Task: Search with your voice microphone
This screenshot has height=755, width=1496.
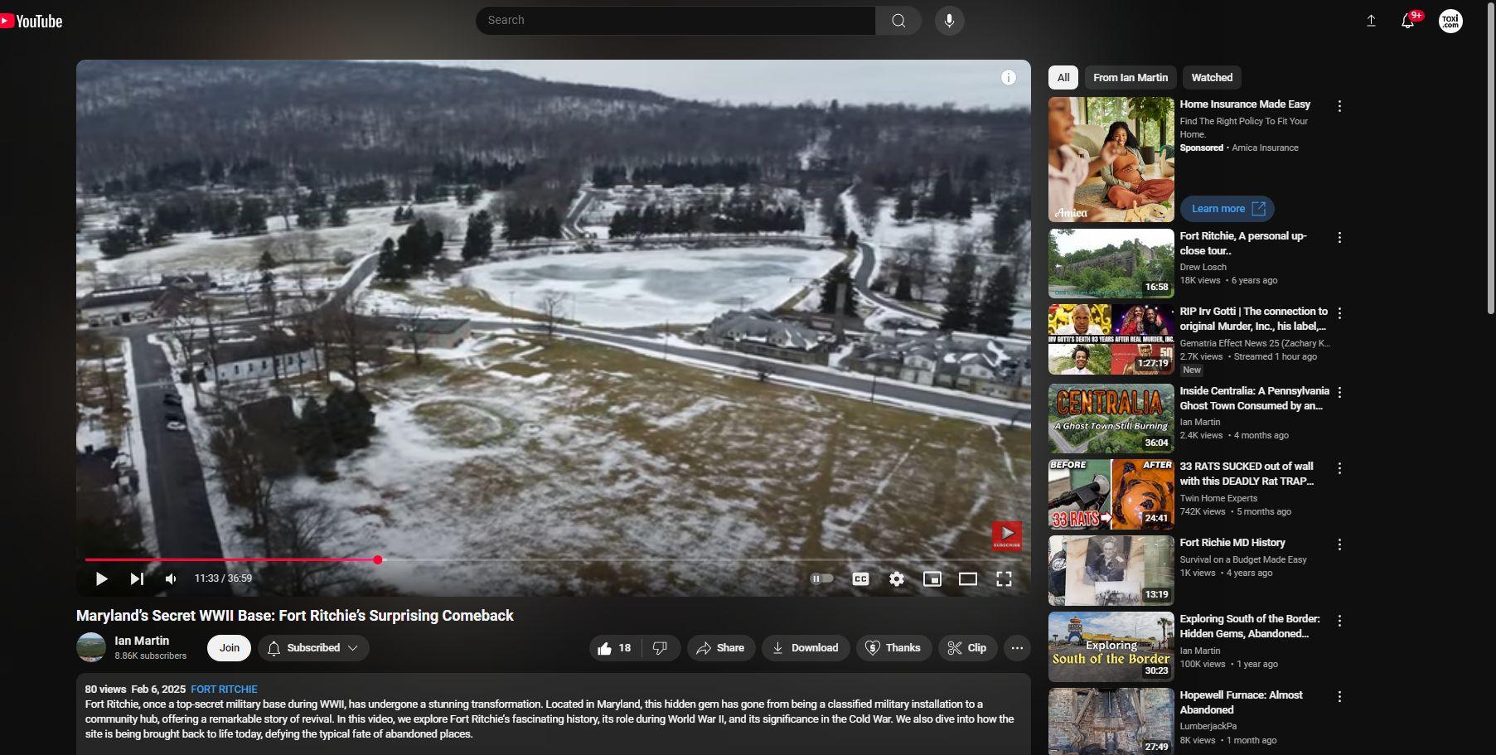Action: [949, 21]
